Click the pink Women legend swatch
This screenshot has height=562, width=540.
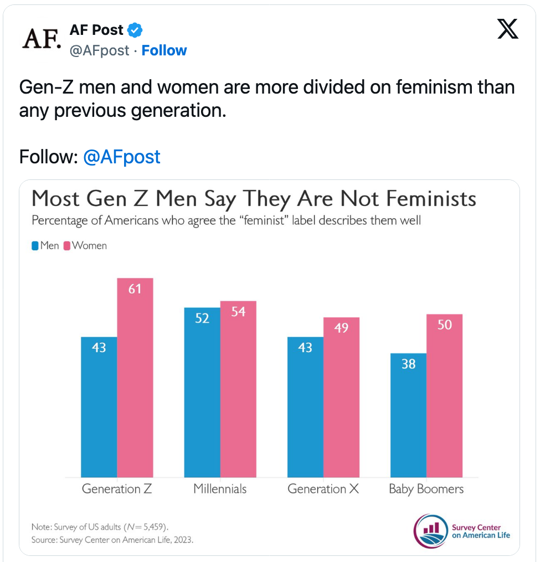coord(67,245)
